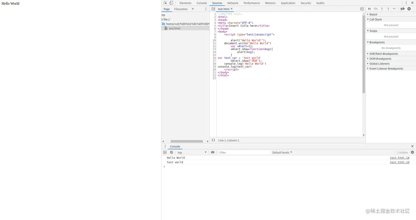
Task: Click 'Line 1, Column 1' status text
Action: point(229,140)
